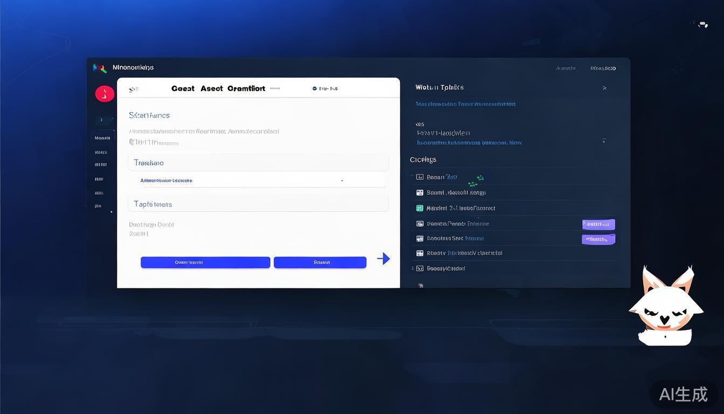Image resolution: width=724 pixels, height=414 pixels.
Task: Click the colorful app logo in the top-left corner
Action: click(x=100, y=68)
